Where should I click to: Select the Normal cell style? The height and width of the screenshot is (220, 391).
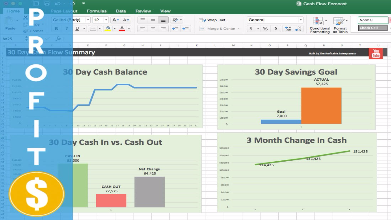pyautogui.click(x=373, y=20)
